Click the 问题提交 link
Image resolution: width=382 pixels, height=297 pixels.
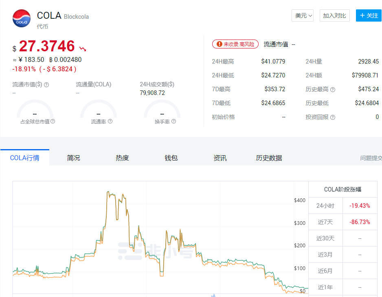pos(371,158)
